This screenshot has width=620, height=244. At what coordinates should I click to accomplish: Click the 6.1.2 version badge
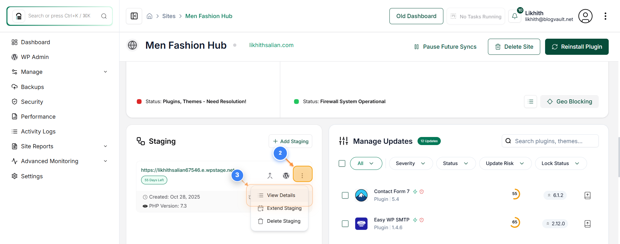coord(555,195)
